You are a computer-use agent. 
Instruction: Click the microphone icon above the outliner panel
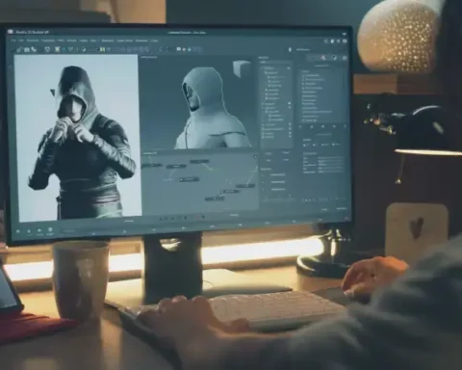coord(290,50)
